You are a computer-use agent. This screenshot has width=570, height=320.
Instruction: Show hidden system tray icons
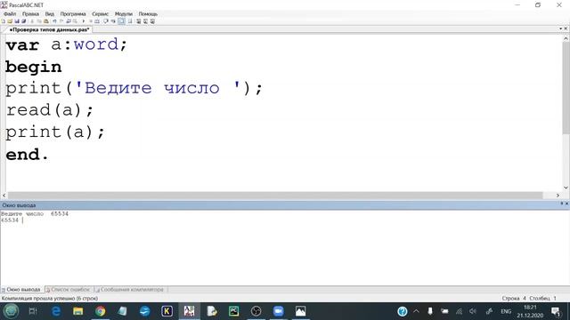(416, 311)
